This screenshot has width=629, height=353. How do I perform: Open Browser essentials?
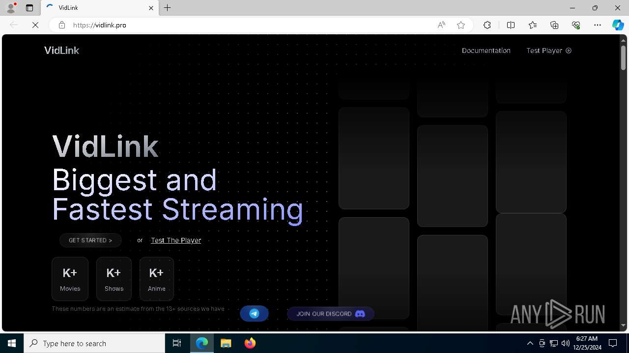tap(576, 25)
